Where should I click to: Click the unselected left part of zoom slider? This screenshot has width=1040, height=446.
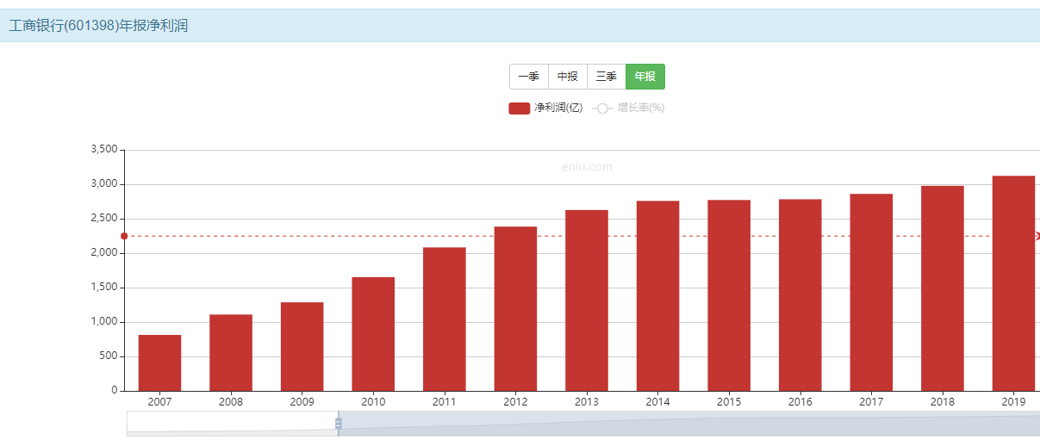coord(232,424)
